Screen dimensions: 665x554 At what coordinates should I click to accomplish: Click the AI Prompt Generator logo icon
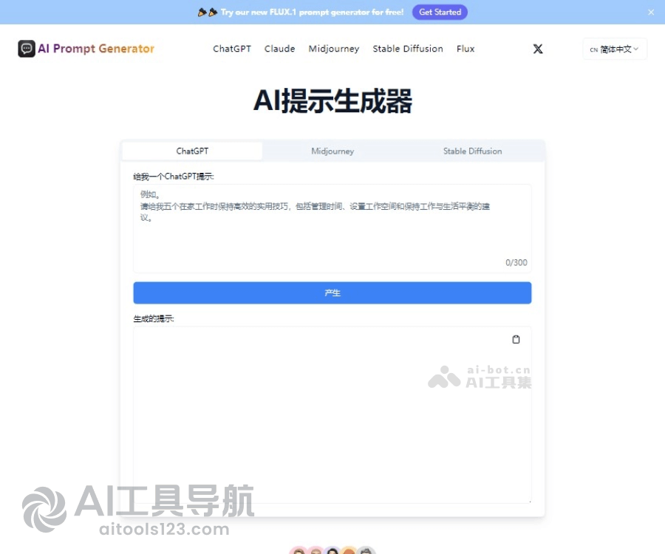[27, 49]
